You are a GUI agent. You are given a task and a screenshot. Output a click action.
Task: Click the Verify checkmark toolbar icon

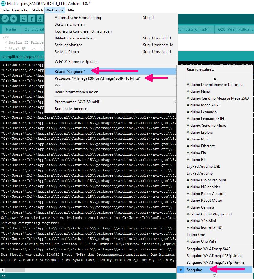pyautogui.click(x=5, y=19)
